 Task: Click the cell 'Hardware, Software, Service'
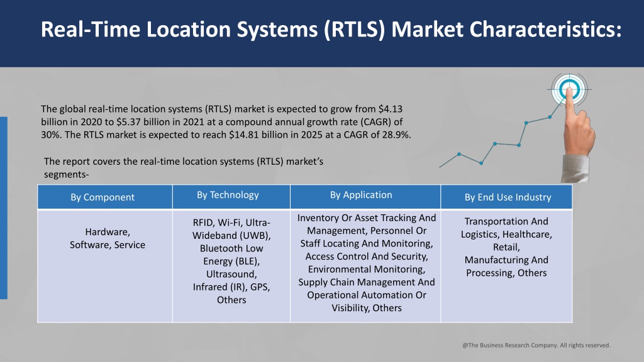click(x=105, y=266)
